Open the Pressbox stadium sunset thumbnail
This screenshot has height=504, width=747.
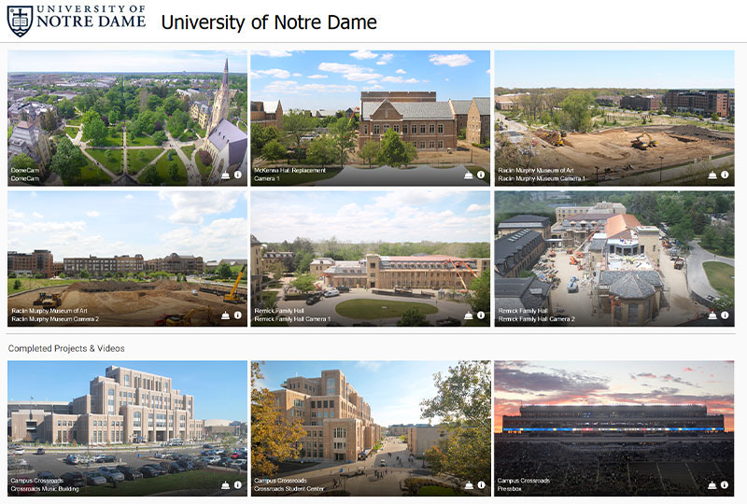click(614, 428)
